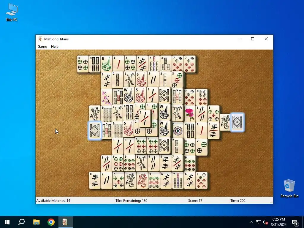
Task: Open the Windows Start menu
Action: click(x=7, y=222)
